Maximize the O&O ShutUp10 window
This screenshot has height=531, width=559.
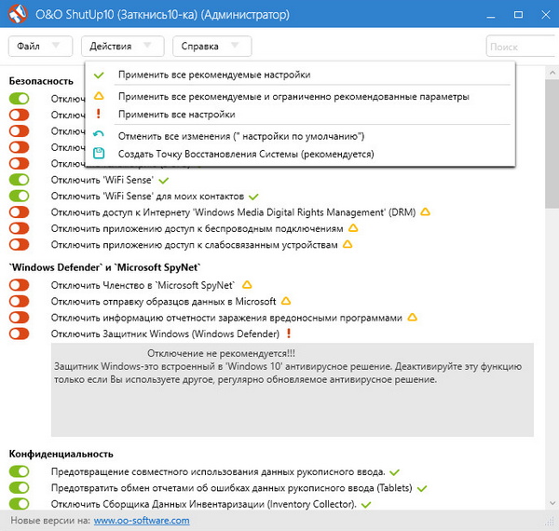518,15
